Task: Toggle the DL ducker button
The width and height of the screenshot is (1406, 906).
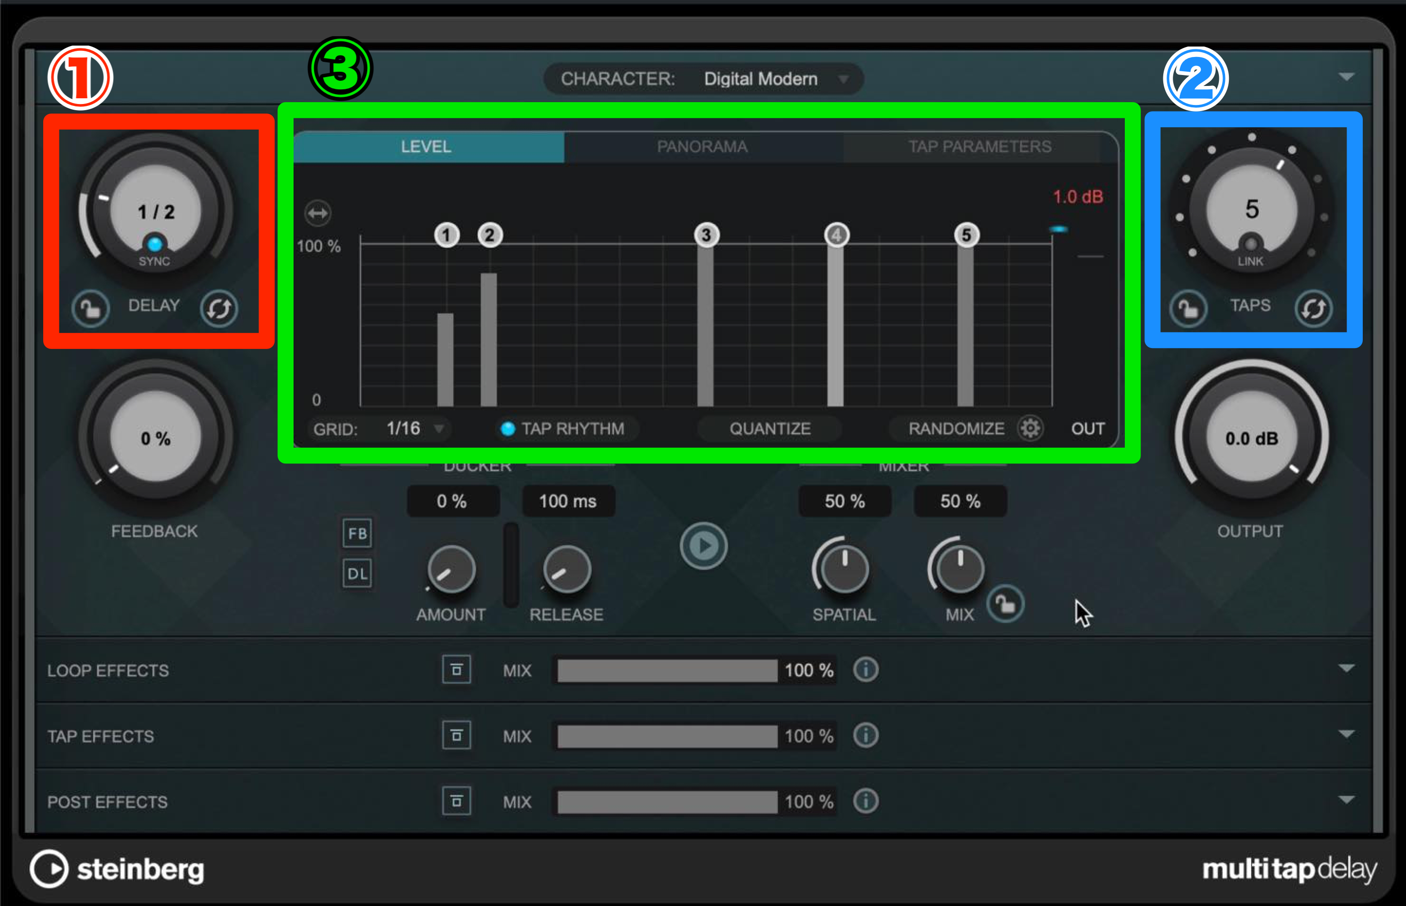Action: (x=357, y=574)
